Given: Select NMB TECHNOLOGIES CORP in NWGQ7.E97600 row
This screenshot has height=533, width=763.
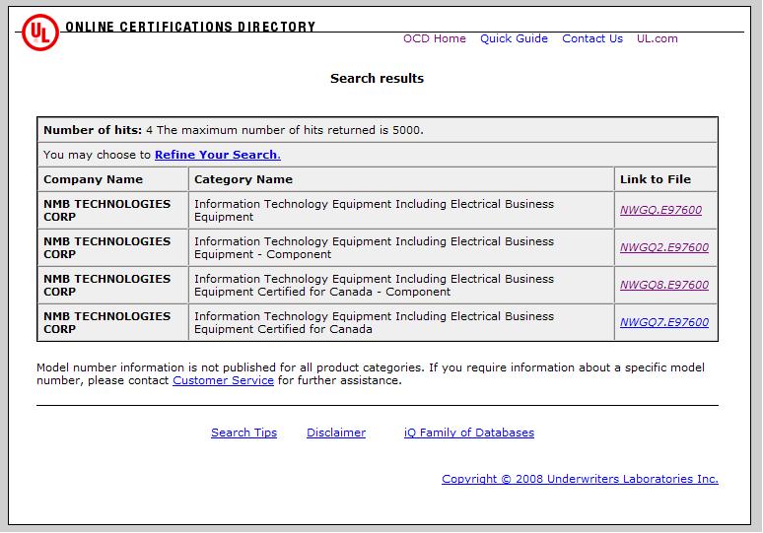Looking at the screenshot, I should click(x=107, y=322).
